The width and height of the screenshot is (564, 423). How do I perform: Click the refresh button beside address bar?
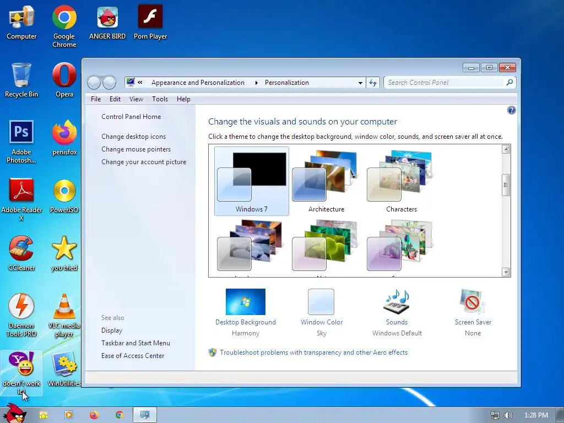[x=373, y=83]
